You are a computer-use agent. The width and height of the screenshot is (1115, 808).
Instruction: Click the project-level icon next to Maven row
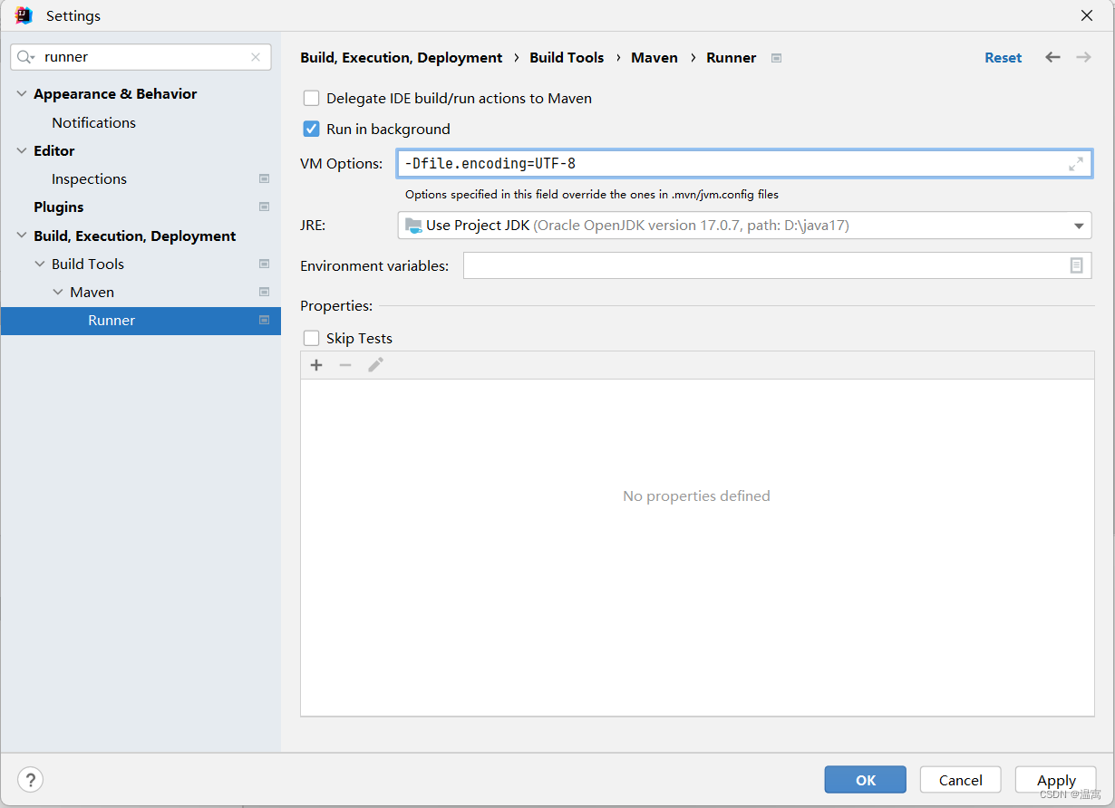click(x=264, y=293)
